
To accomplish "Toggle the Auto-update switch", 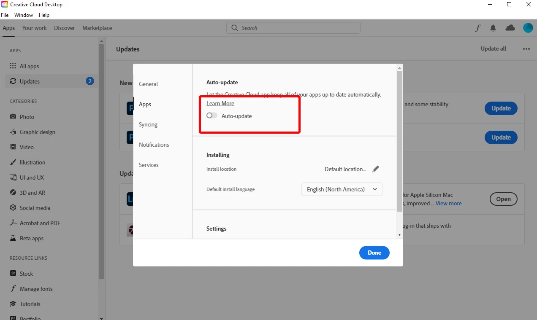I will point(212,116).
